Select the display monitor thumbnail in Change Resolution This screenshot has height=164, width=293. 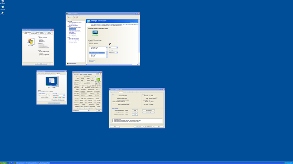coord(95,32)
